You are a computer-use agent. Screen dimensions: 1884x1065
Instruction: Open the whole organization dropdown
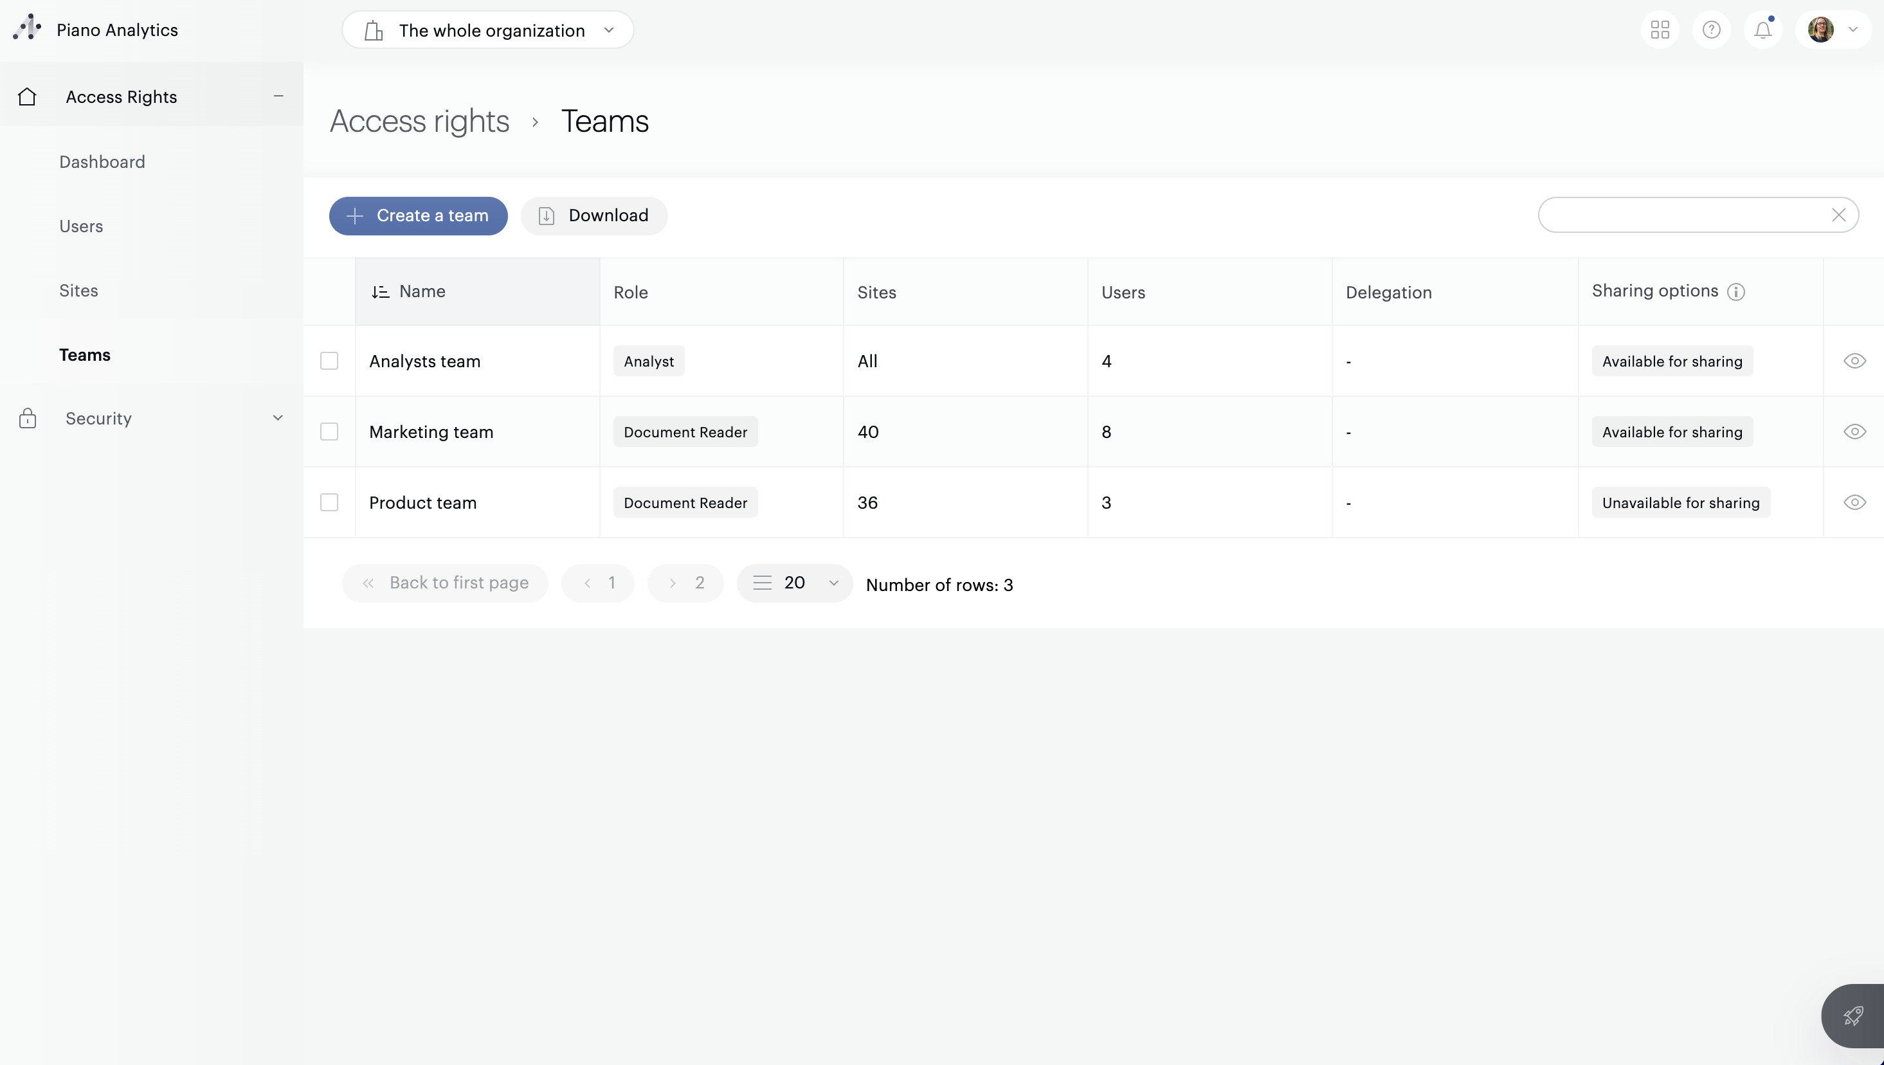488,30
